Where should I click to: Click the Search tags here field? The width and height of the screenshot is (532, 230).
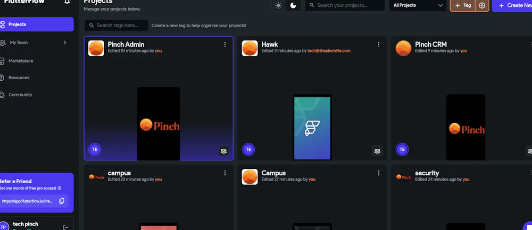117,25
